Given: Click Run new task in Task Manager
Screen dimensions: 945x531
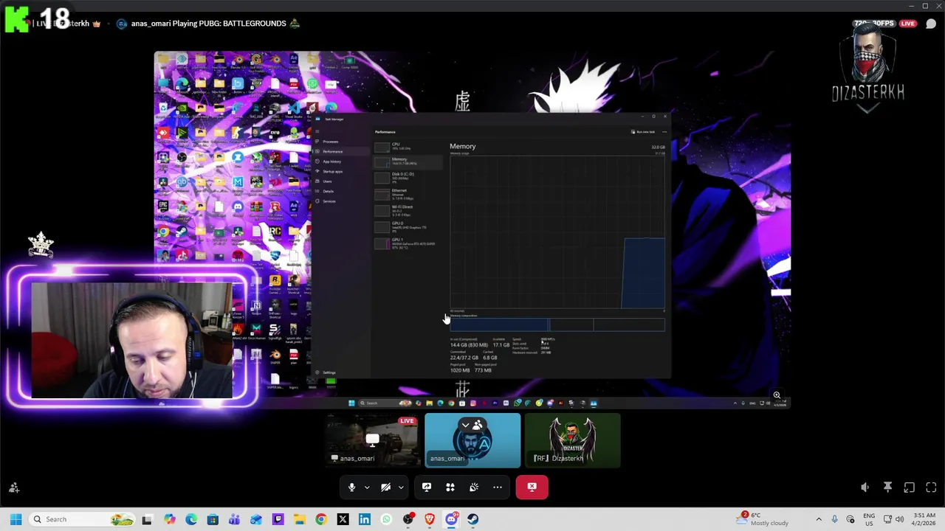Looking at the screenshot, I should (643, 132).
